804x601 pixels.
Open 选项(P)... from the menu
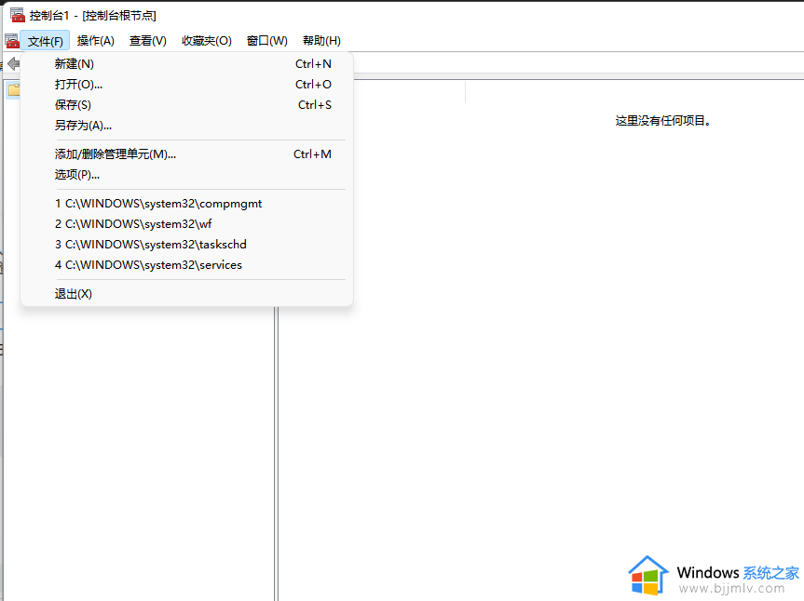[186, 175]
